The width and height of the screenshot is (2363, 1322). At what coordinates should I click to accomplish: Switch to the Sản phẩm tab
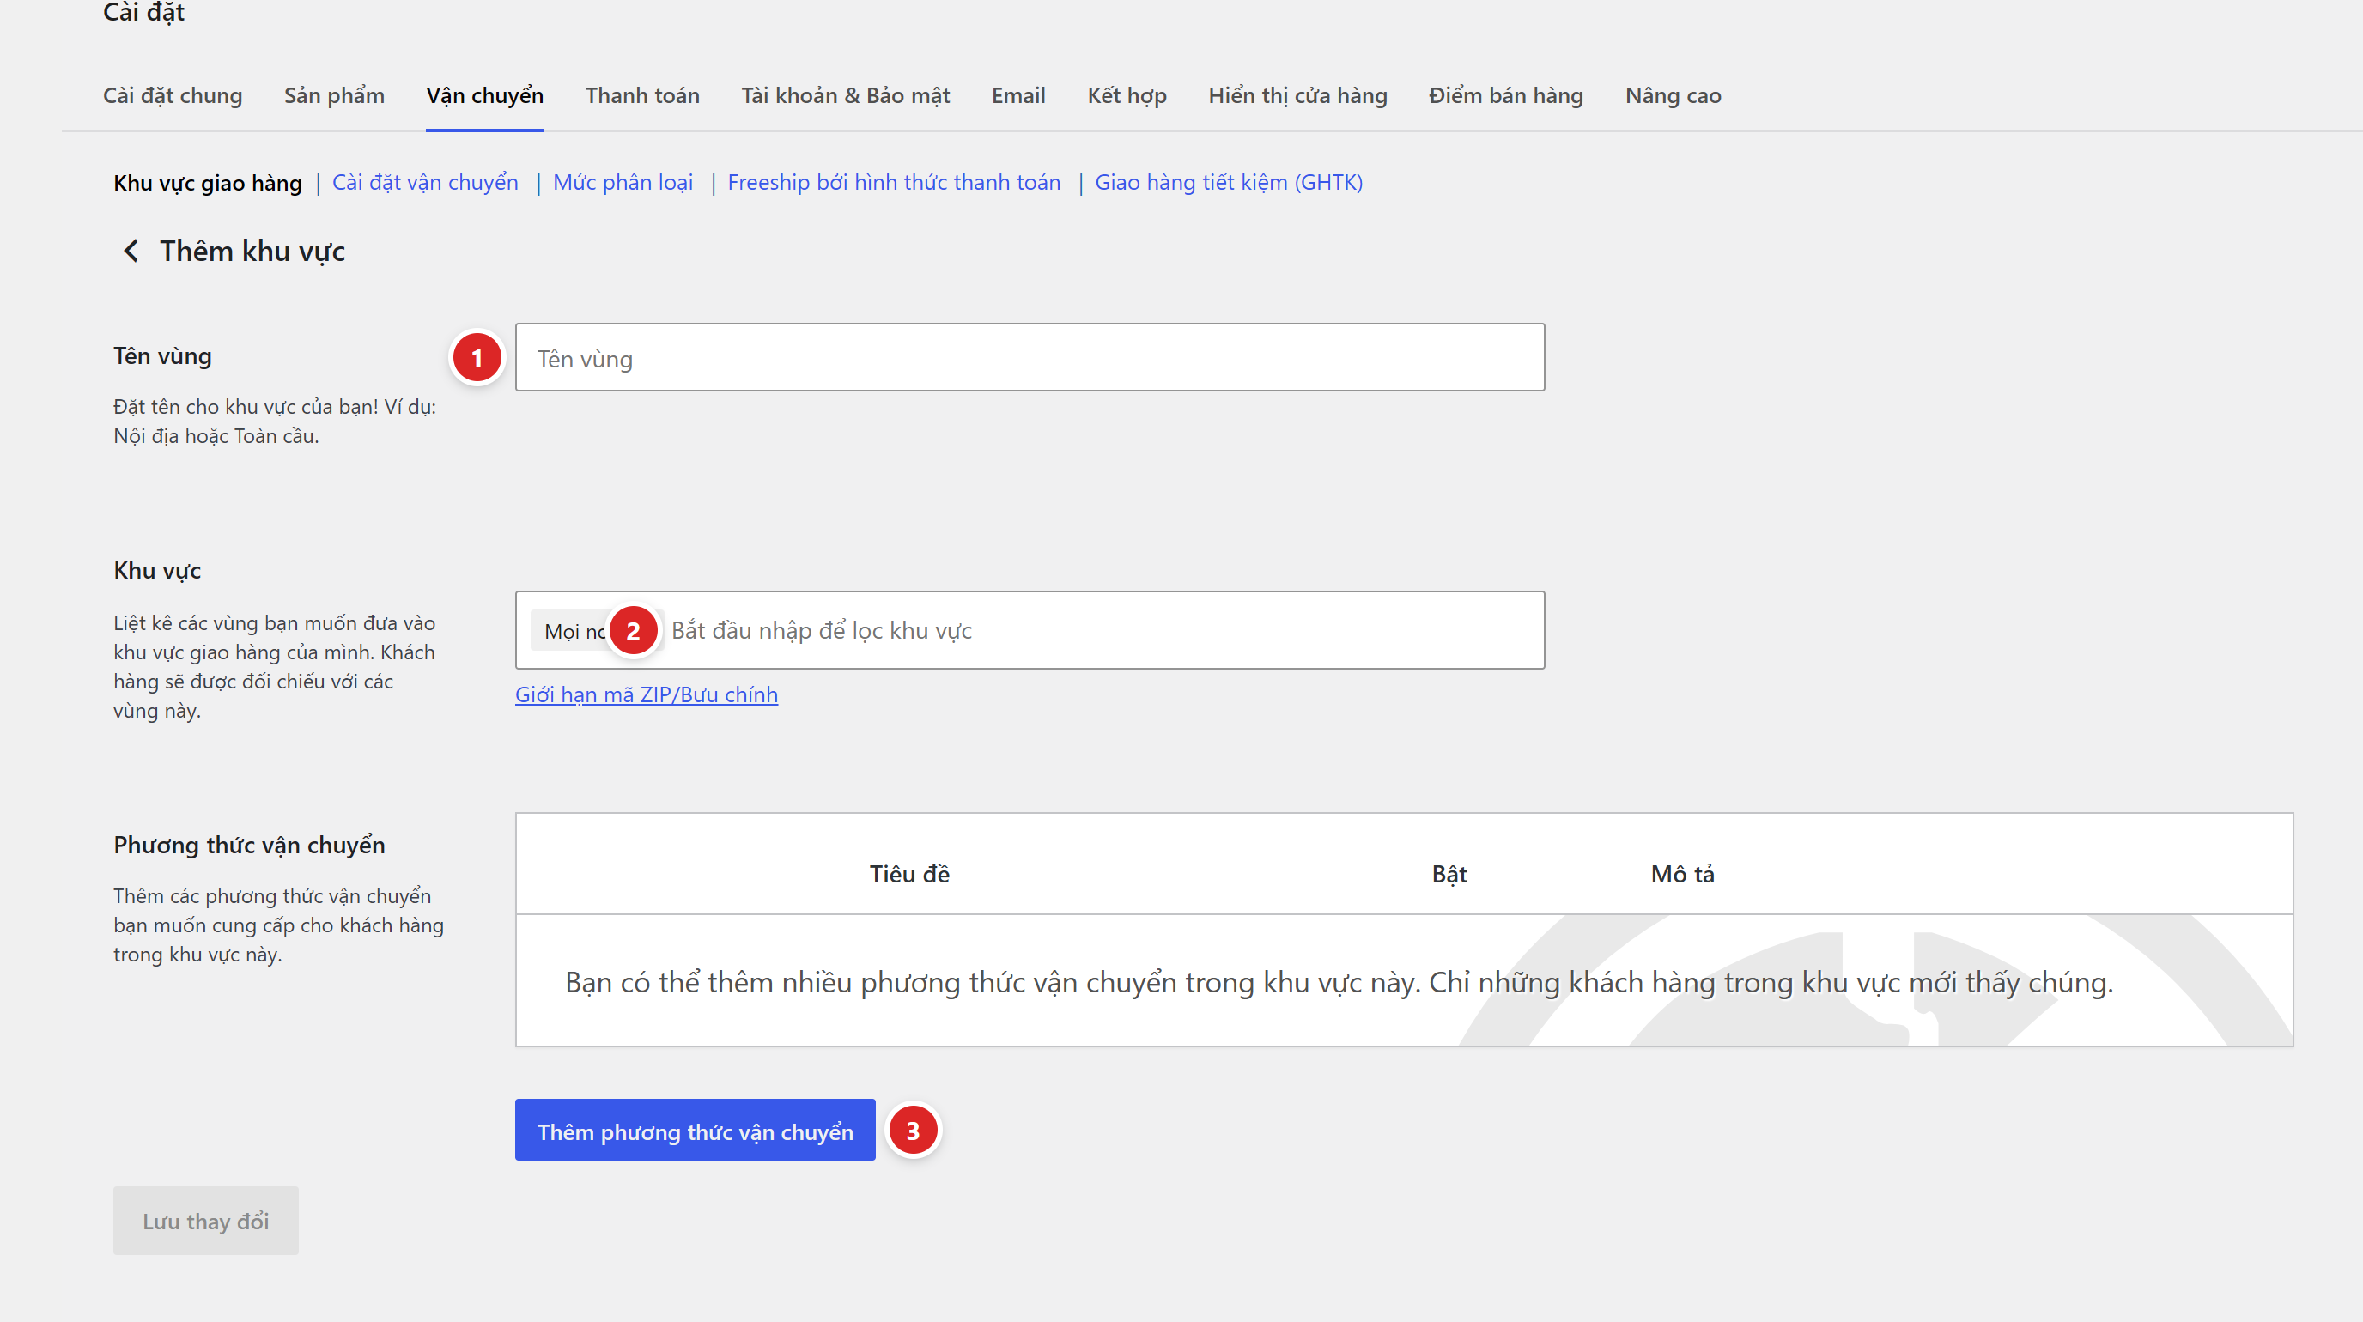334,95
